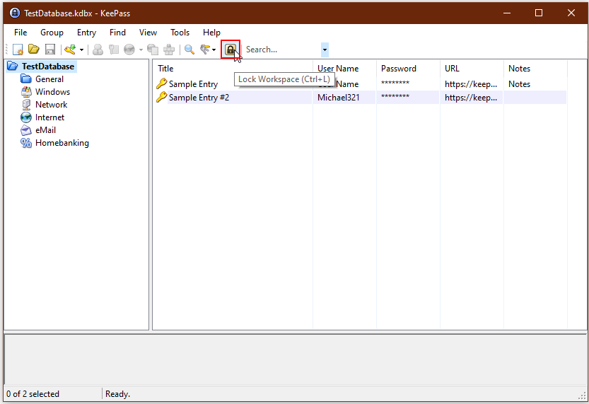The height and width of the screenshot is (404, 589).
Task: Select the TestDatabase root group
Action: (47, 66)
